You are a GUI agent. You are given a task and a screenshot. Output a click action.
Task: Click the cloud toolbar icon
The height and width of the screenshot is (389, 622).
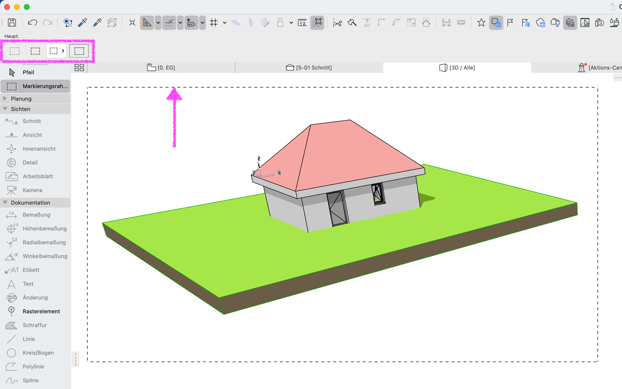(540, 22)
